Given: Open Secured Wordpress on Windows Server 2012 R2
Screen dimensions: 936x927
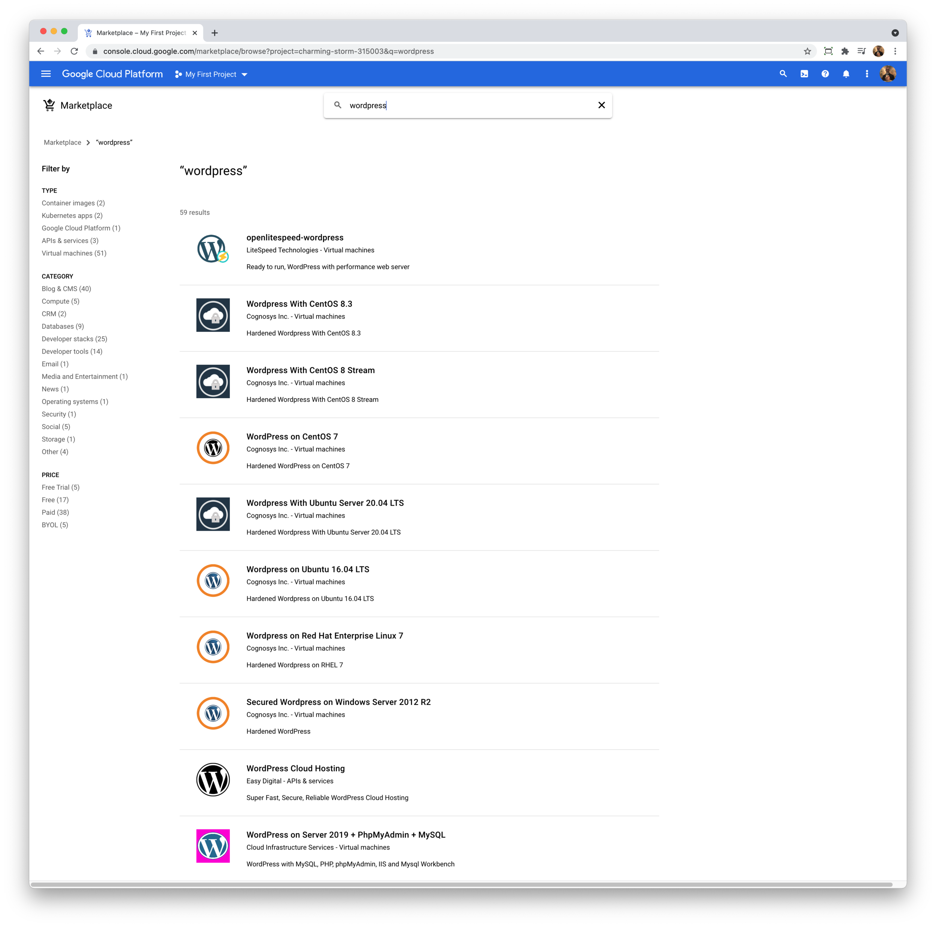Looking at the screenshot, I should [339, 702].
